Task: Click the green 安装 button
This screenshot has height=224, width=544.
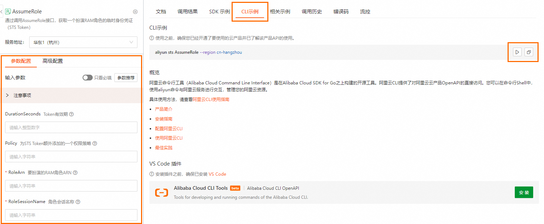Action: coord(524,193)
